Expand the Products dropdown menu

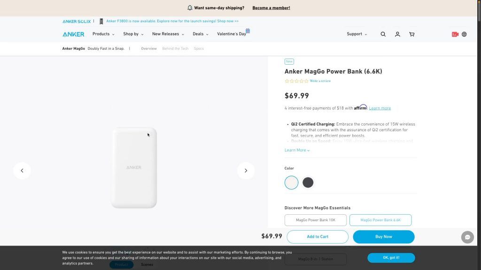(103, 34)
